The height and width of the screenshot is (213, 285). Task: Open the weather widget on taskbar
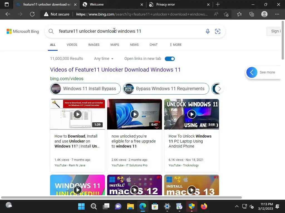(9, 205)
